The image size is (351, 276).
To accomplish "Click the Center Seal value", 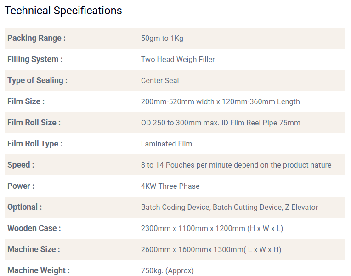I will (160, 80).
